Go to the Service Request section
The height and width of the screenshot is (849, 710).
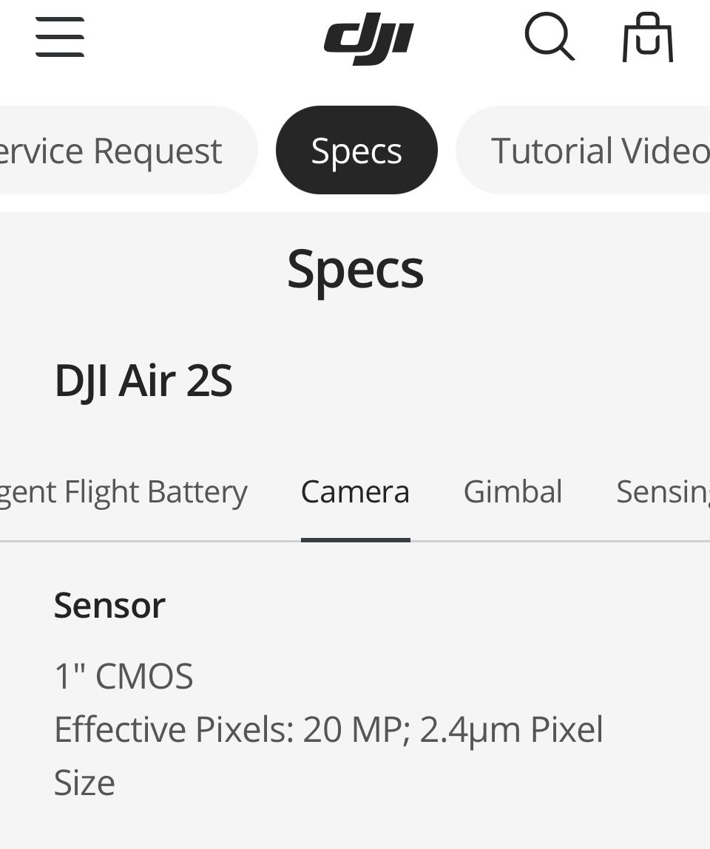[x=118, y=151]
